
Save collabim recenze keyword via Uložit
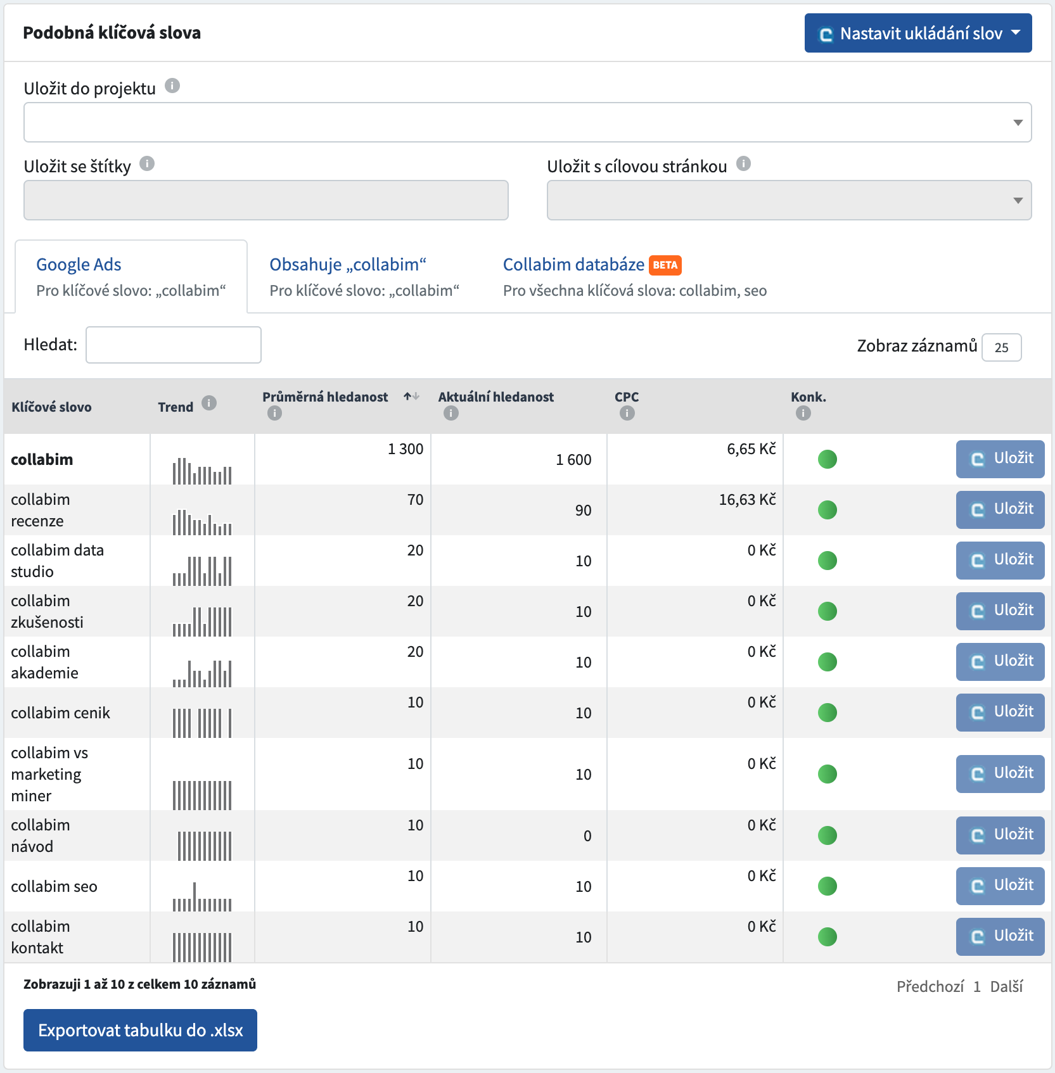click(1001, 509)
